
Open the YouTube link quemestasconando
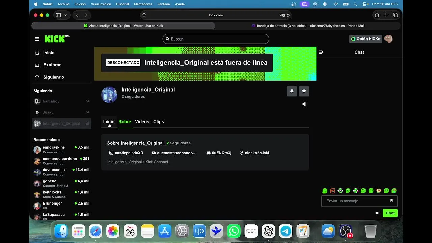pos(174,153)
